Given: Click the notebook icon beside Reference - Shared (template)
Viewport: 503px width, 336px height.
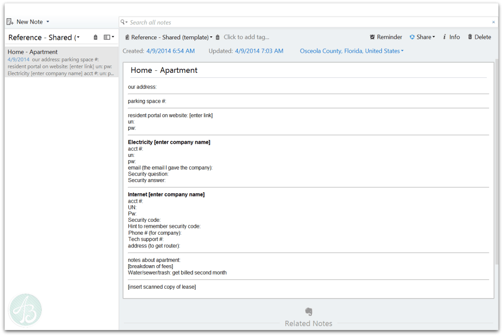Looking at the screenshot, I should pyautogui.click(x=127, y=37).
